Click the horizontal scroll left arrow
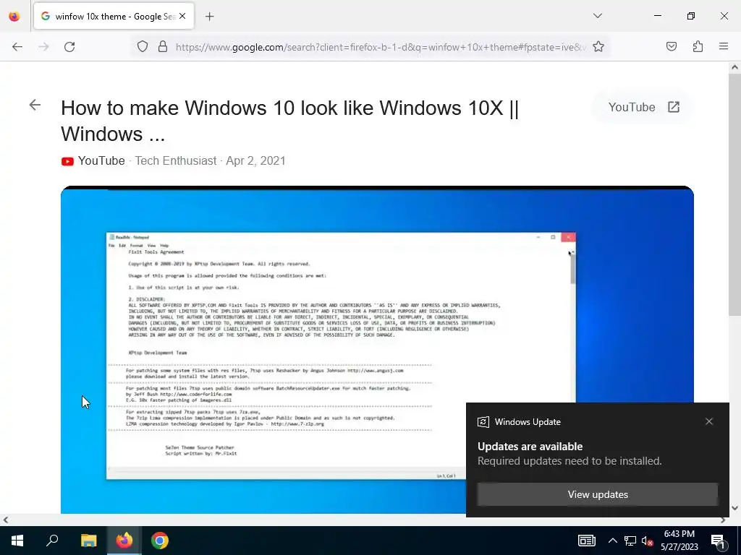This screenshot has height=555, width=741. (x=5, y=520)
